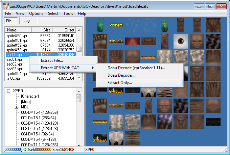Select Doau Decode (xprBreaker 1.11)... option

(140, 68)
